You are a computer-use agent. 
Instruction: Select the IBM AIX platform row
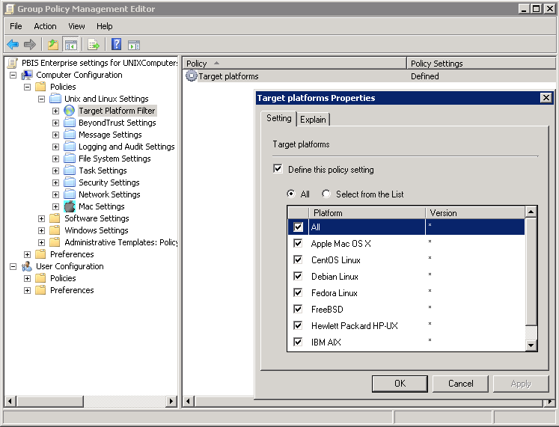(406, 342)
